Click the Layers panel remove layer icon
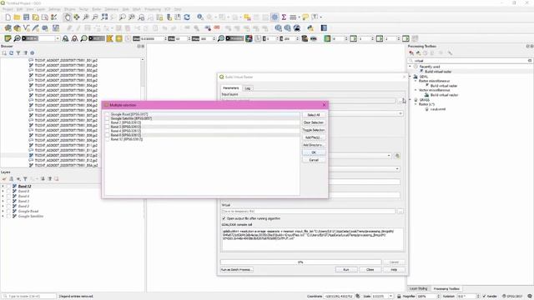Viewport: 534px width, 300px height. pyautogui.click(x=57, y=178)
